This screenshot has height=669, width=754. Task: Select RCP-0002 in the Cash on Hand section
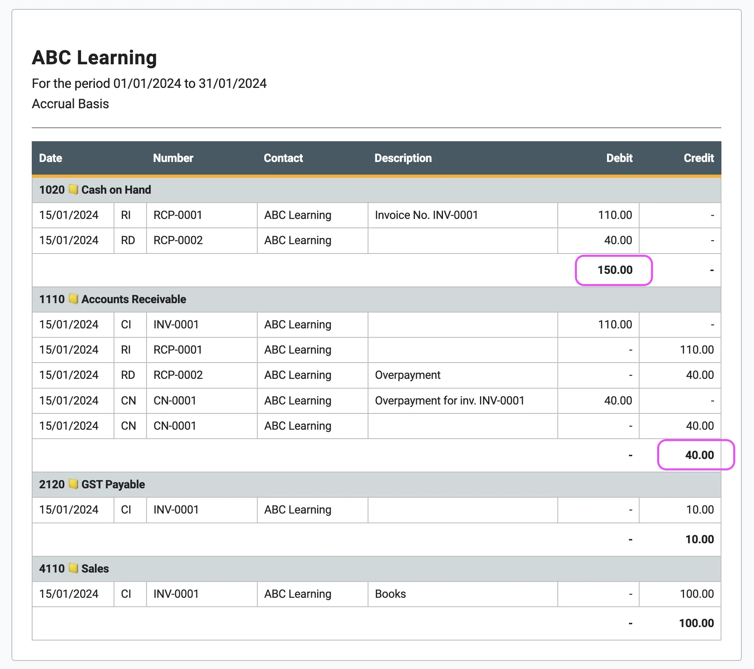pyautogui.click(x=178, y=240)
